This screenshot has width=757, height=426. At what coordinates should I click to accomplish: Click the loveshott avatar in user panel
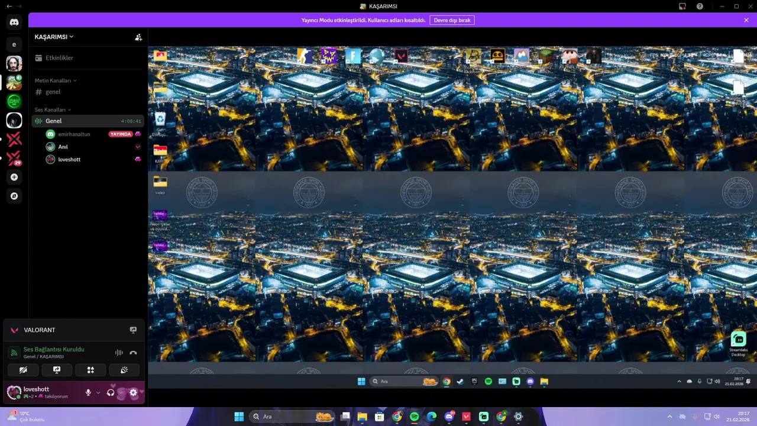point(14,392)
